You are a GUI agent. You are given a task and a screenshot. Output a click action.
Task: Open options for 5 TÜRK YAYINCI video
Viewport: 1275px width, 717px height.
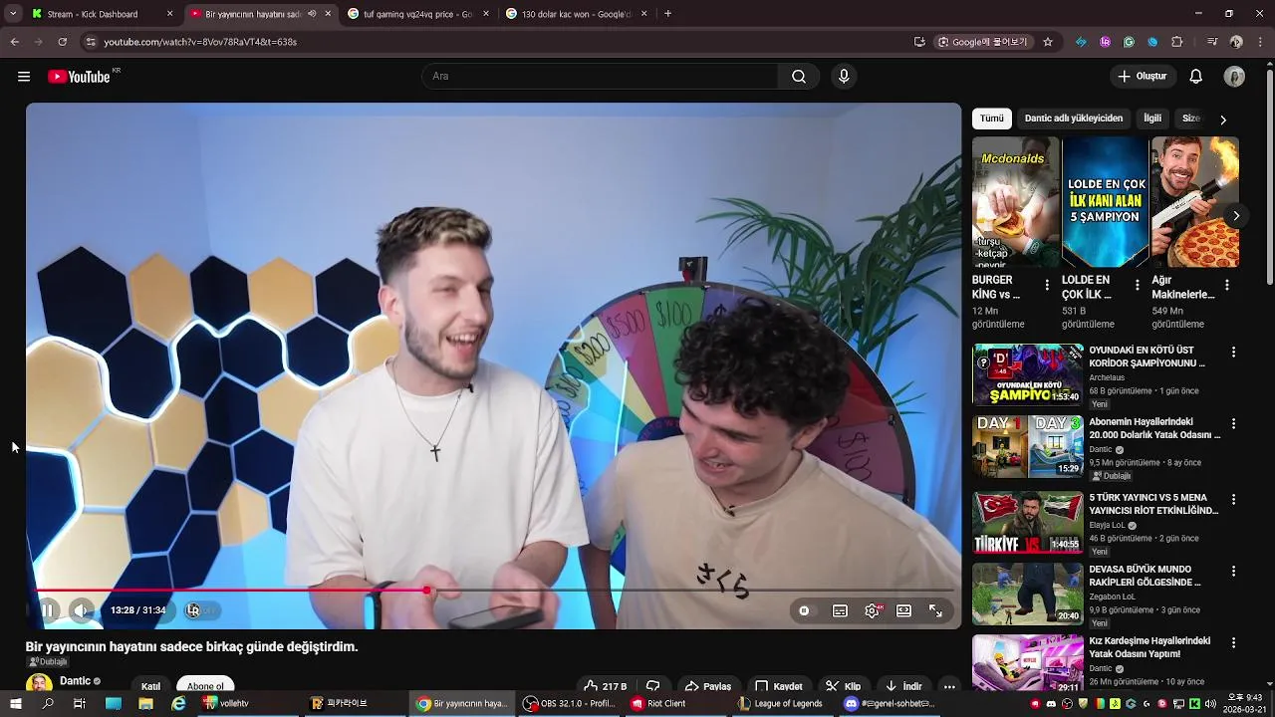(1233, 500)
